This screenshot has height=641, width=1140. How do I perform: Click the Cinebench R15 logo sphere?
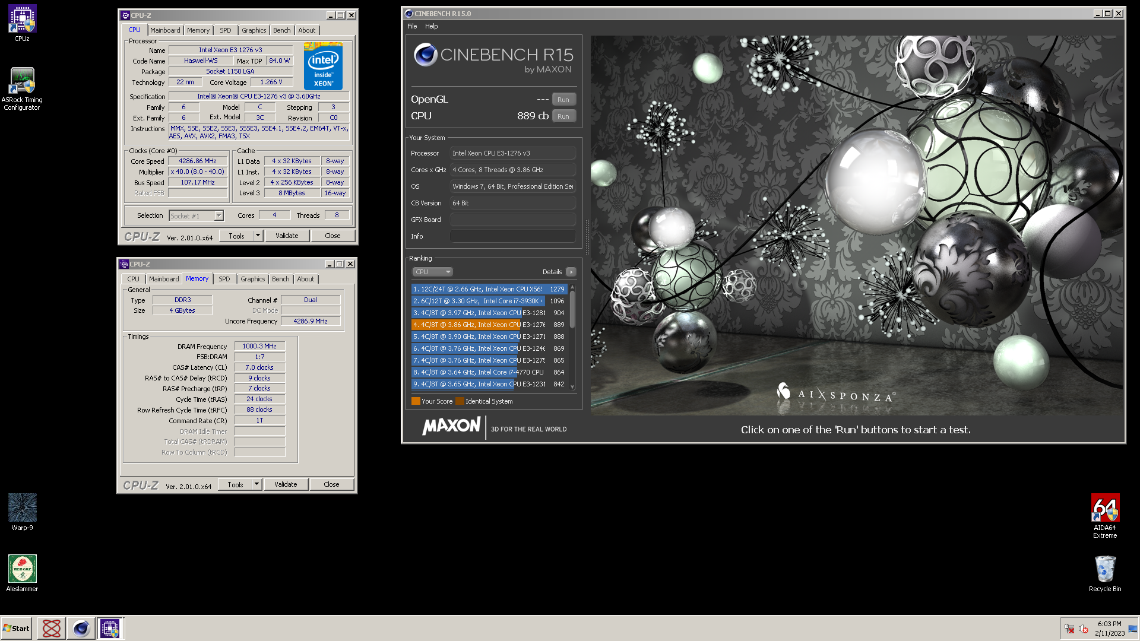coord(426,55)
